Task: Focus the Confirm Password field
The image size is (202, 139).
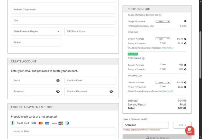Action: (x=90, y=91)
